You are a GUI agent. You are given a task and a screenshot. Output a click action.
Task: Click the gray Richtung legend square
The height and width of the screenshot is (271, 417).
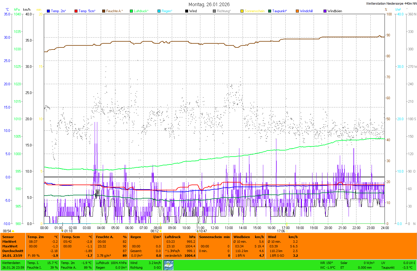pos(214,11)
